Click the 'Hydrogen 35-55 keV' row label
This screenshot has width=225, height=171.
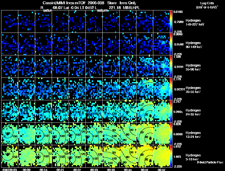click(193, 90)
